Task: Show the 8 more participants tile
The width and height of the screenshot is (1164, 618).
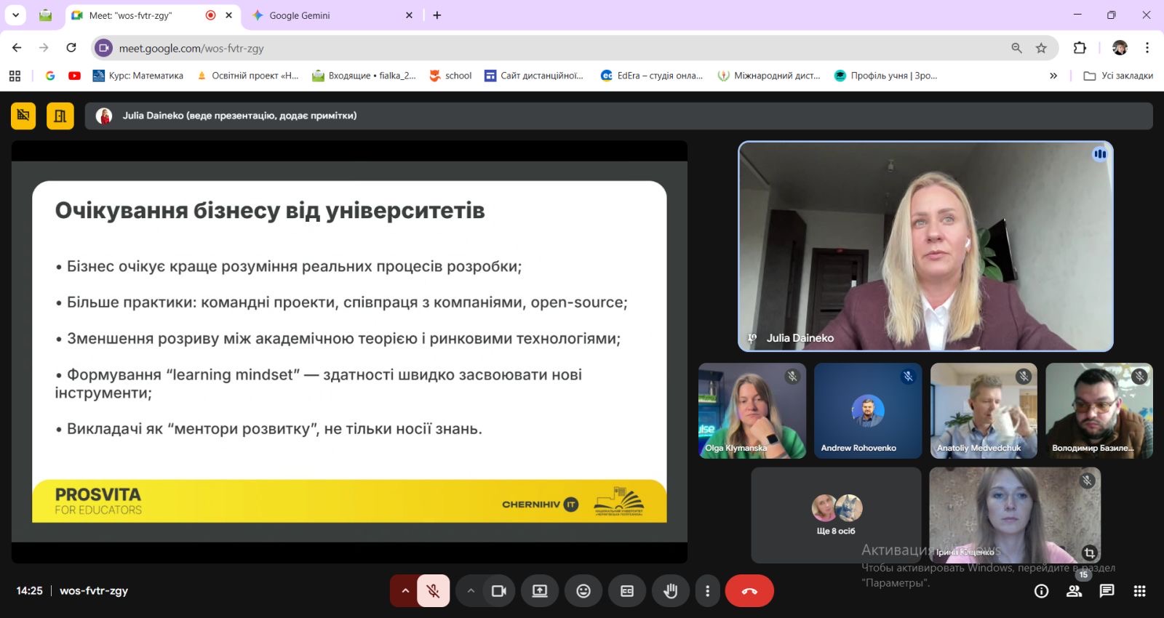Action: pyautogui.click(x=836, y=515)
